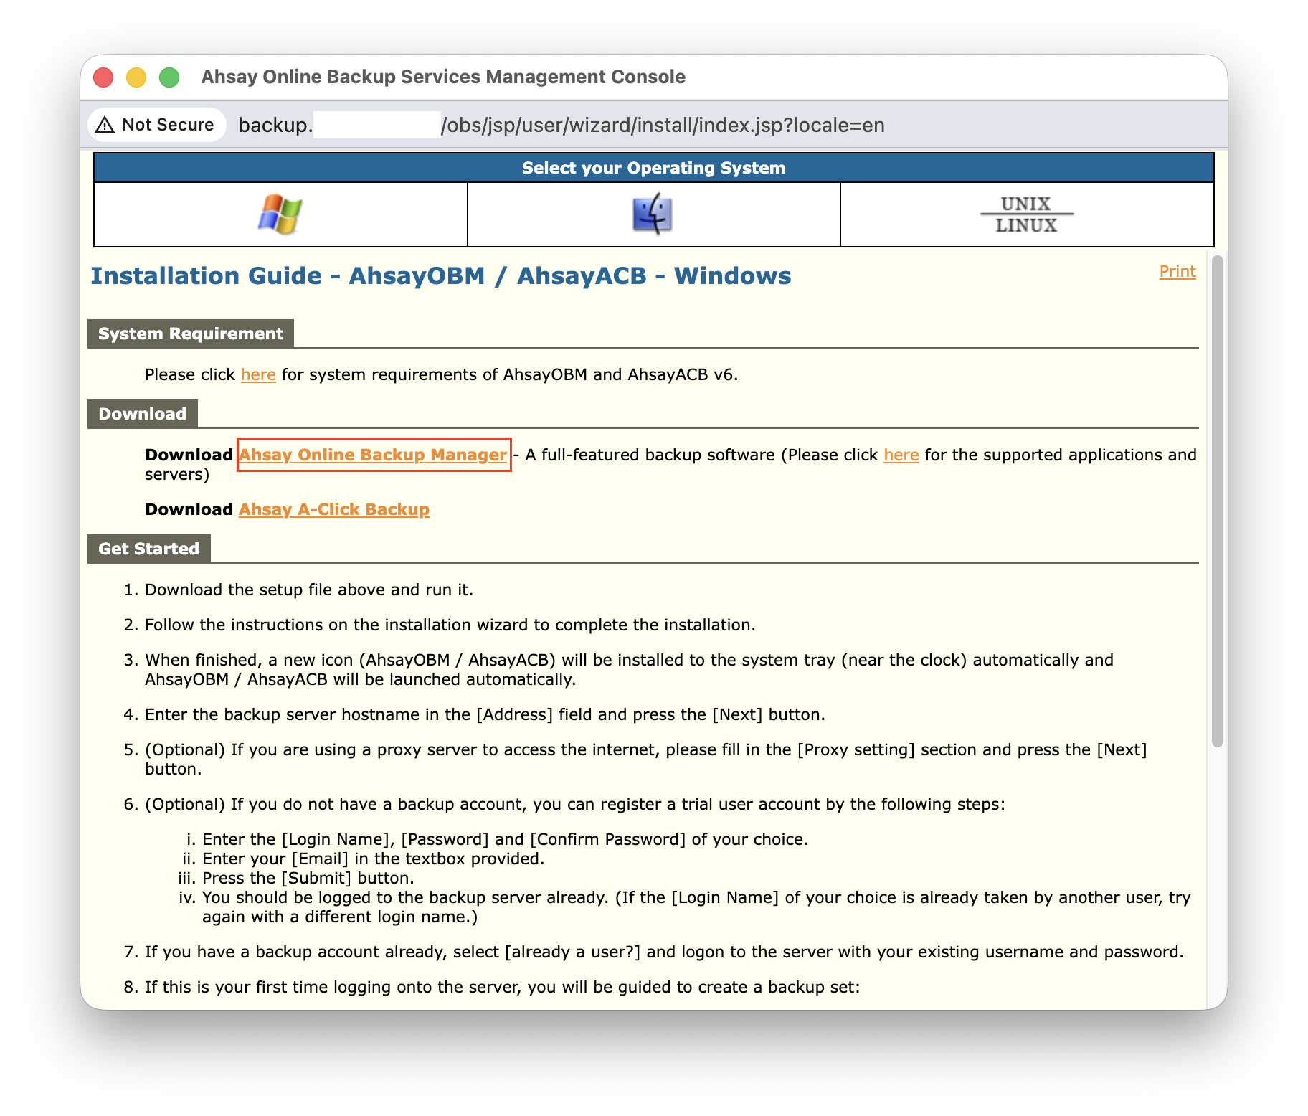Image resolution: width=1308 pixels, height=1116 pixels.
Task: Click the 'Select your Operating System' banner
Action: pyautogui.click(x=653, y=168)
